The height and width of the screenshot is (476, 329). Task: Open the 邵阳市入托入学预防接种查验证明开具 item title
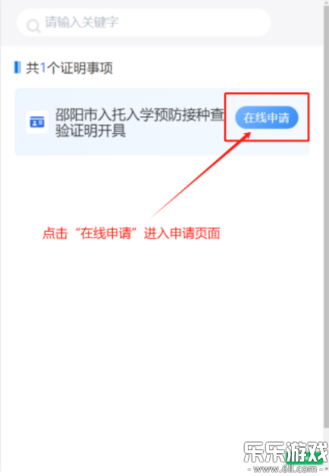(139, 123)
